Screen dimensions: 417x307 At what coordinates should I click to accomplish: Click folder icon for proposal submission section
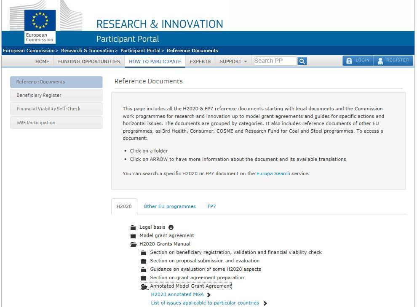click(x=144, y=261)
